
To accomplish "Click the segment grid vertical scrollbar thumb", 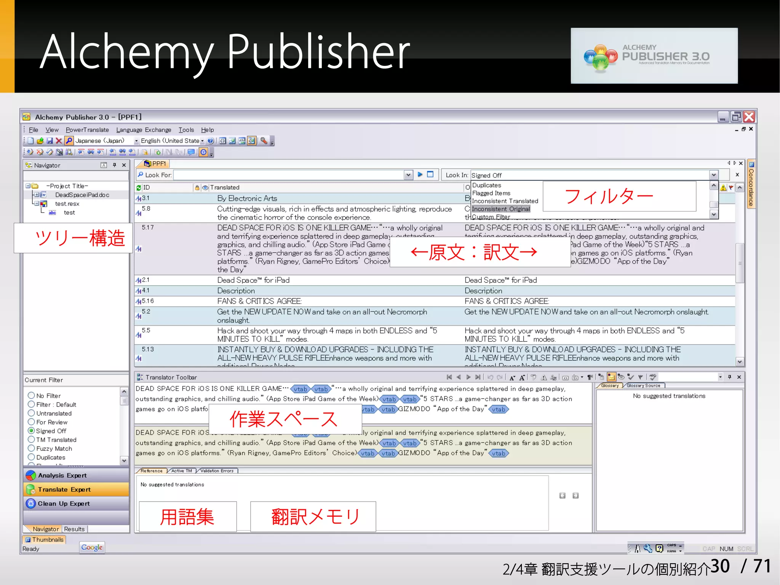I will point(740,263).
